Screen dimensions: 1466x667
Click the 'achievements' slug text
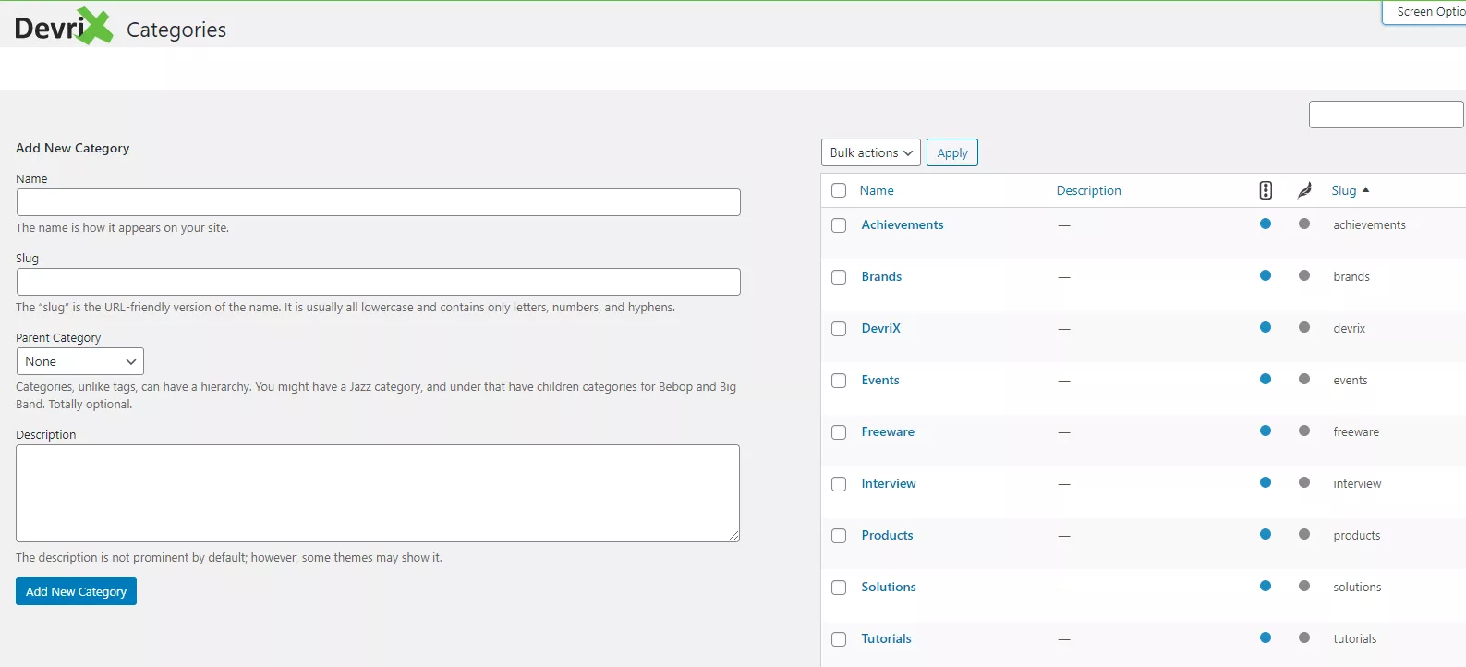[1369, 224]
